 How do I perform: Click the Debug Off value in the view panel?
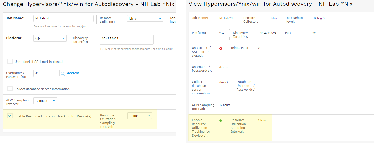click(320, 18)
